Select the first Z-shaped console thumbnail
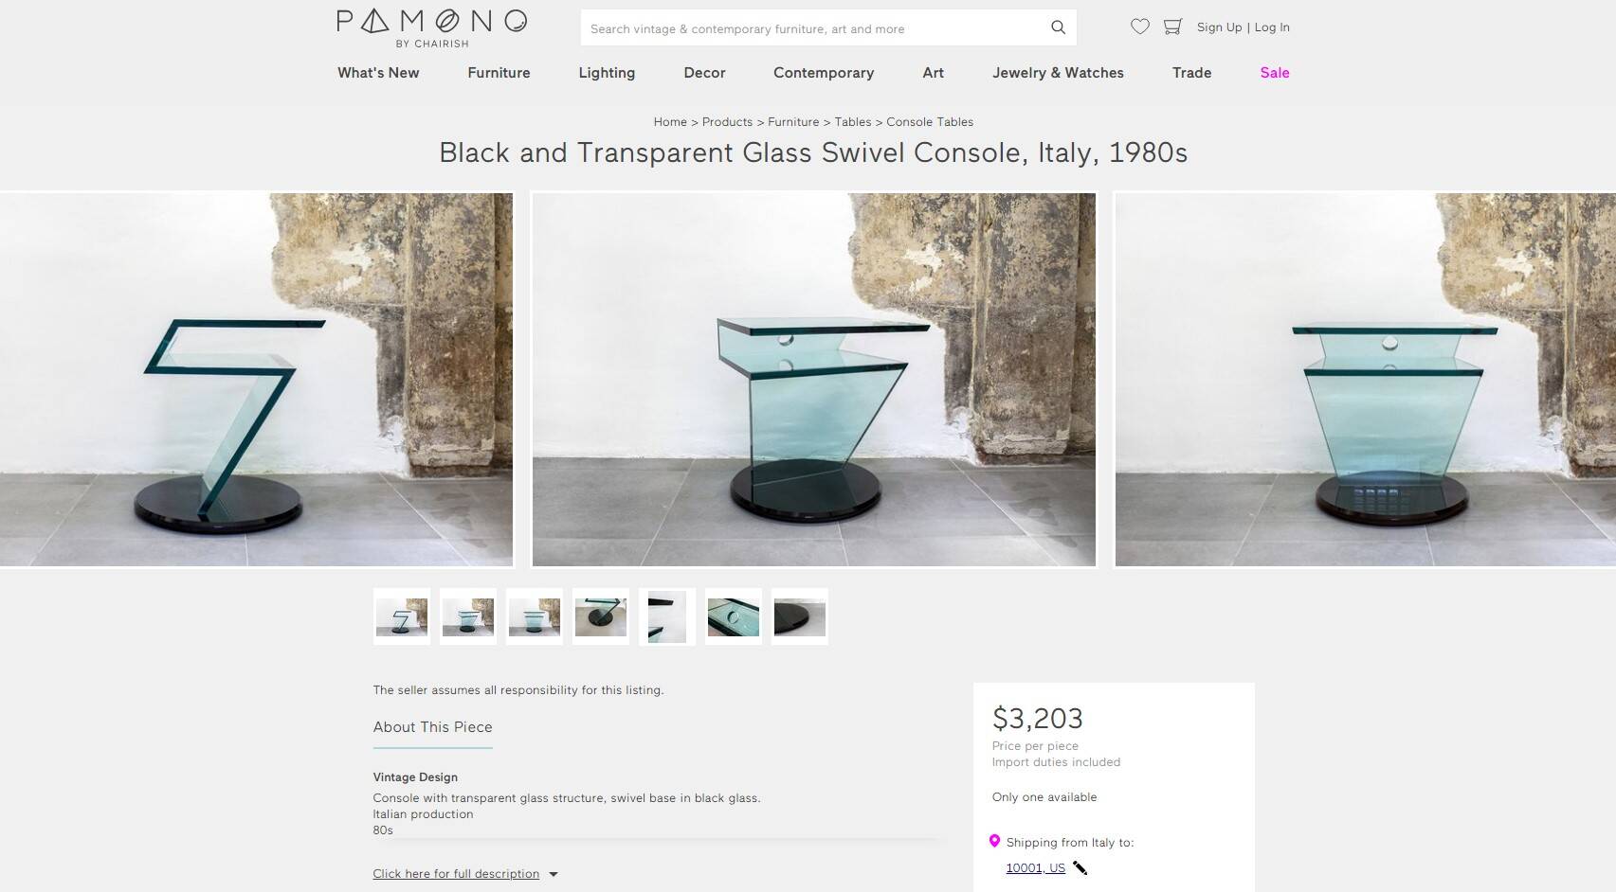Screen dimensions: 1616x892 click(x=401, y=616)
